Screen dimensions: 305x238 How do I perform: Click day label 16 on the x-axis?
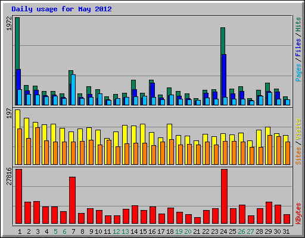point(152,231)
